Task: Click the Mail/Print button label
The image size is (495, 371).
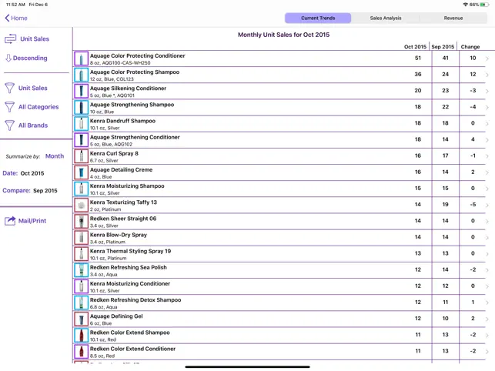Action: click(x=32, y=221)
